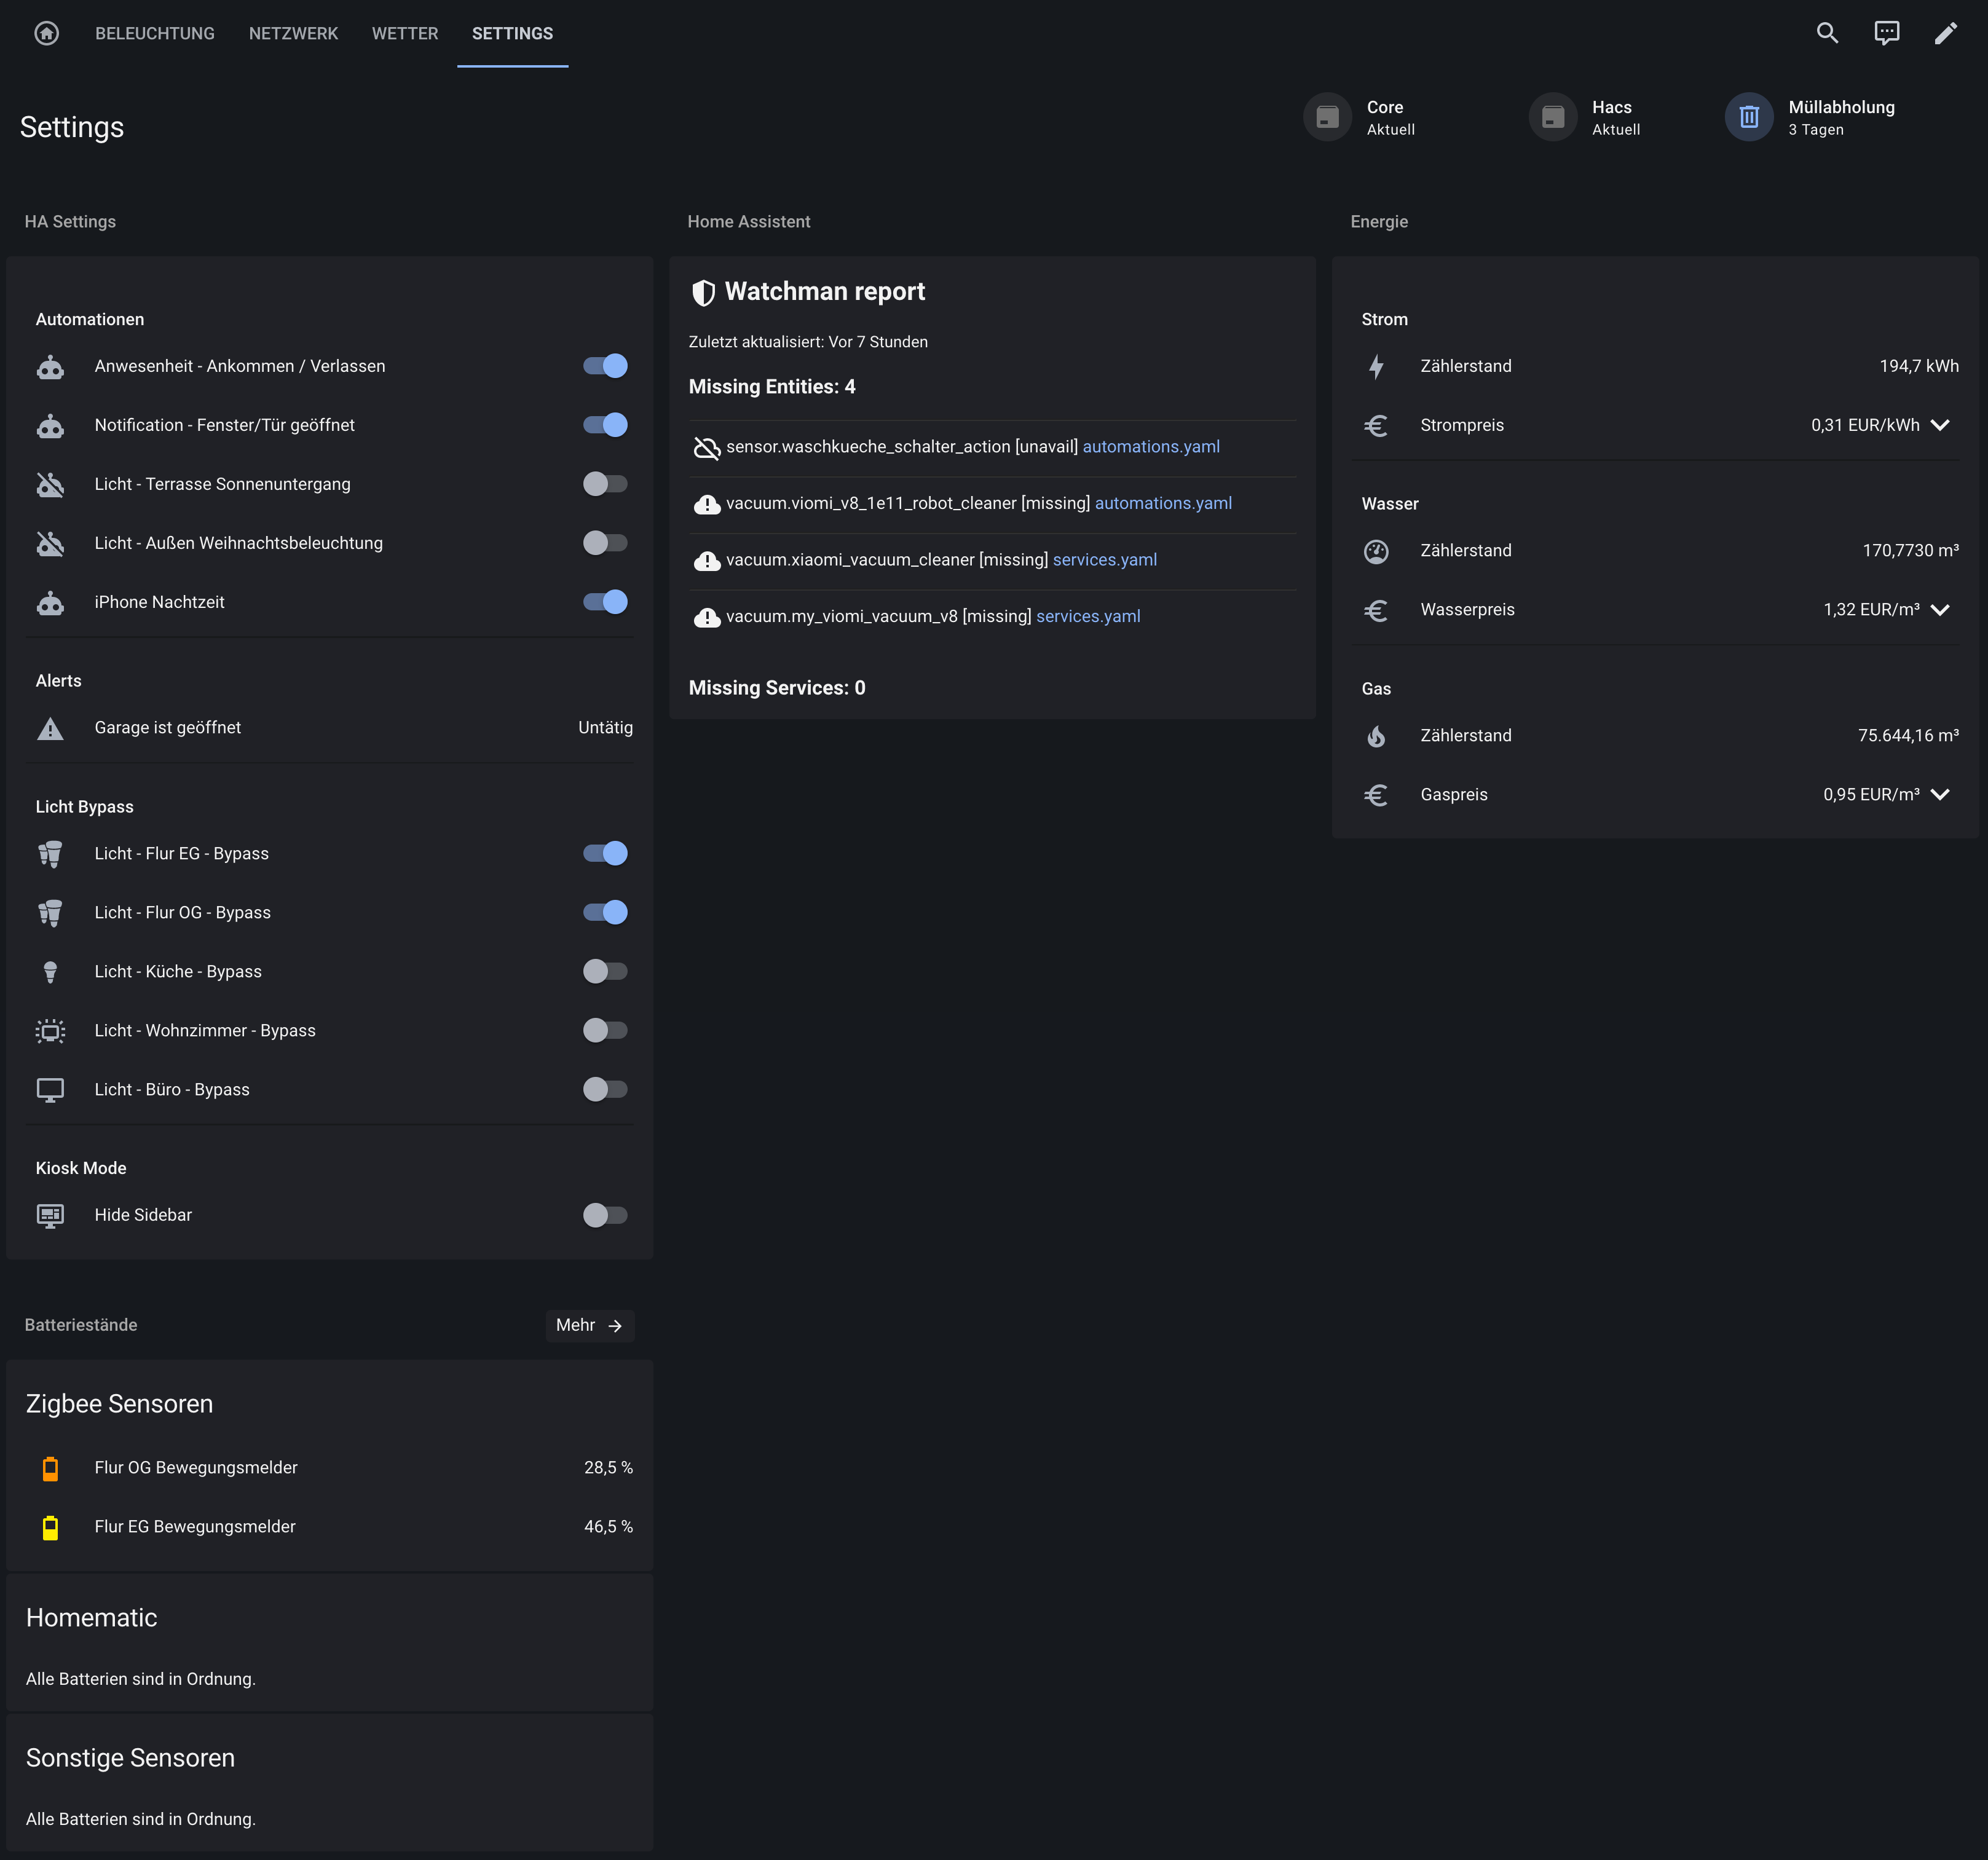Click the euro icon beside Gaspreis
1988x1860 pixels.
pyautogui.click(x=1376, y=795)
